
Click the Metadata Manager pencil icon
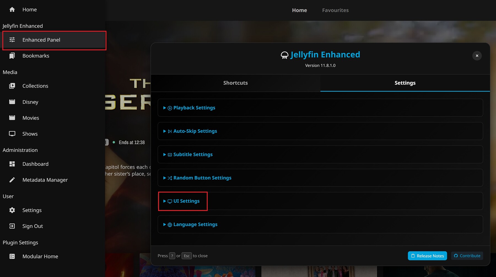coord(12,180)
